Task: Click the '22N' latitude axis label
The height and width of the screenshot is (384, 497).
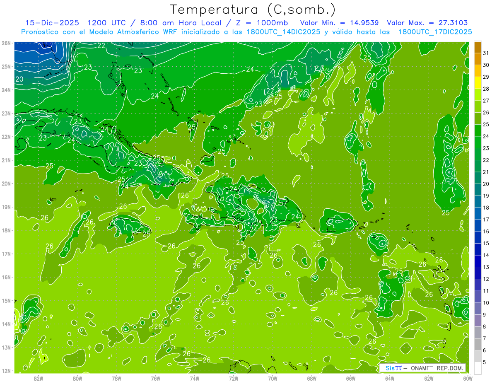Action: [x=6, y=137]
